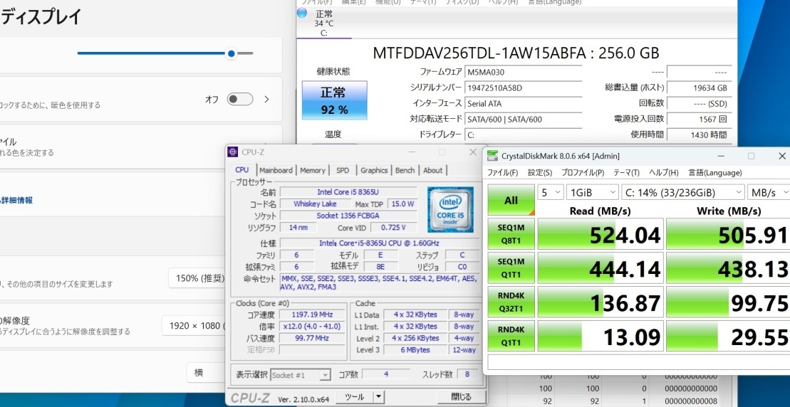Click the 正常 92 % health status button
The height and width of the screenshot is (407, 790).
pos(334,100)
